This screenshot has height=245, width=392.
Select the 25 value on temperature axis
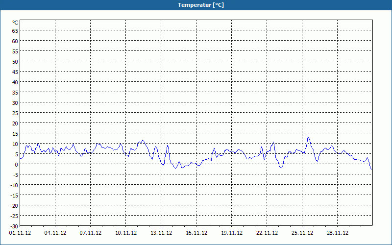15,113
